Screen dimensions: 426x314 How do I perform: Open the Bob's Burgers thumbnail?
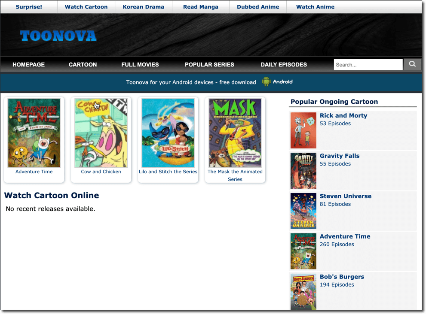point(303,292)
